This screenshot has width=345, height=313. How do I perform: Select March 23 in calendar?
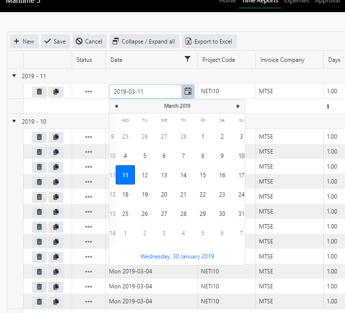[x=222, y=194]
